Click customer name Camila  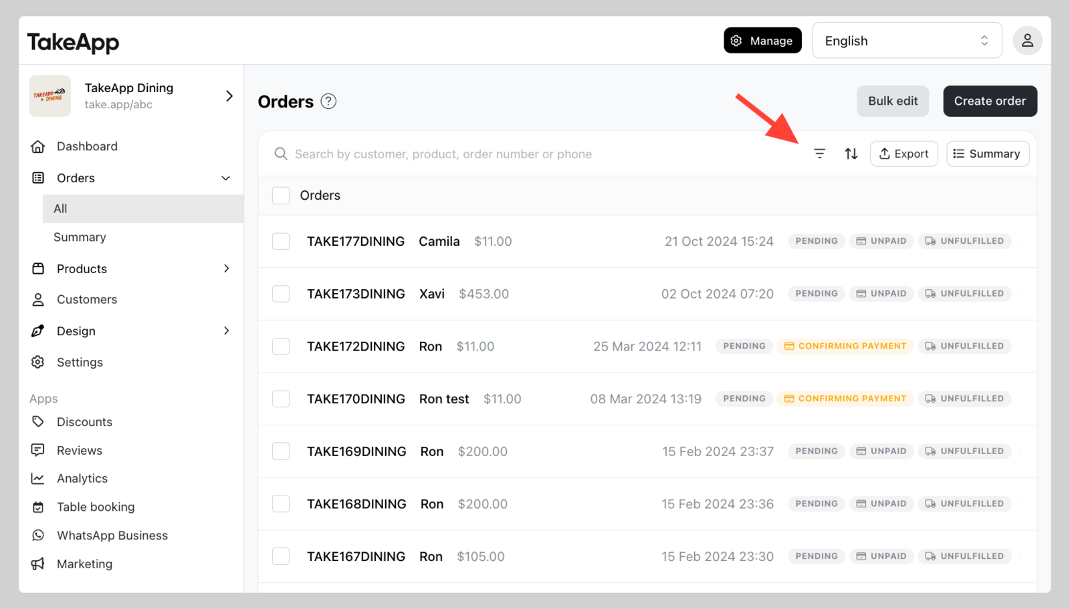click(439, 241)
